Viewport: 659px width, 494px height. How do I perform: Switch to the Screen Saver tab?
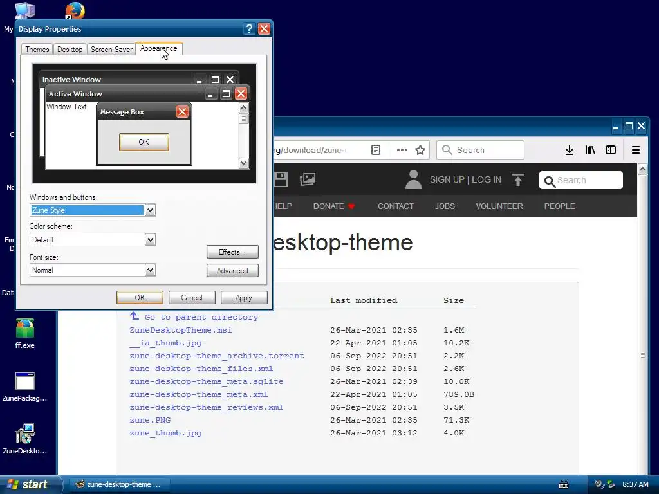tap(111, 49)
